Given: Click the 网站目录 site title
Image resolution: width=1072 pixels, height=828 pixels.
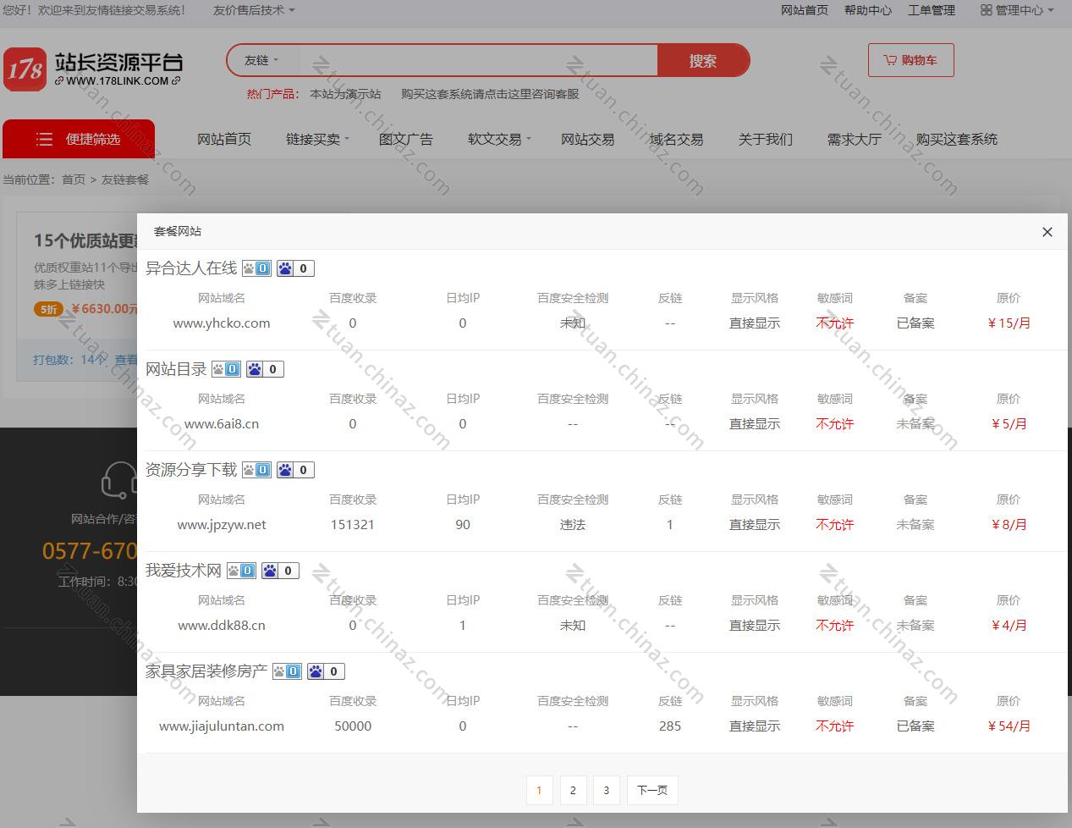Looking at the screenshot, I should tap(176, 369).
